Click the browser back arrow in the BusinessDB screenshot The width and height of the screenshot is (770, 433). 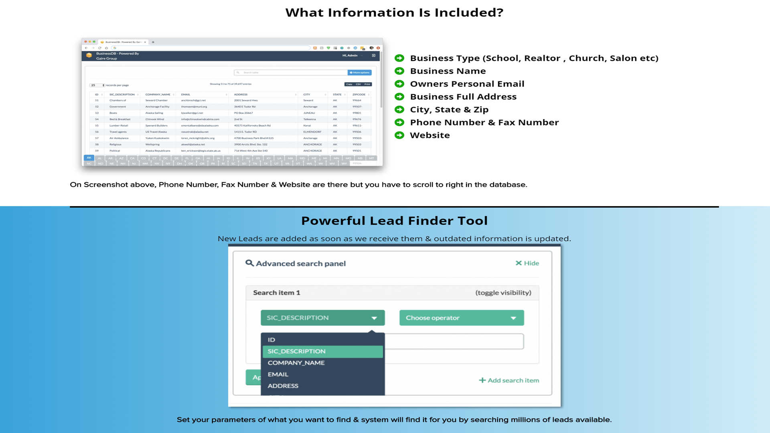[86, 48]
